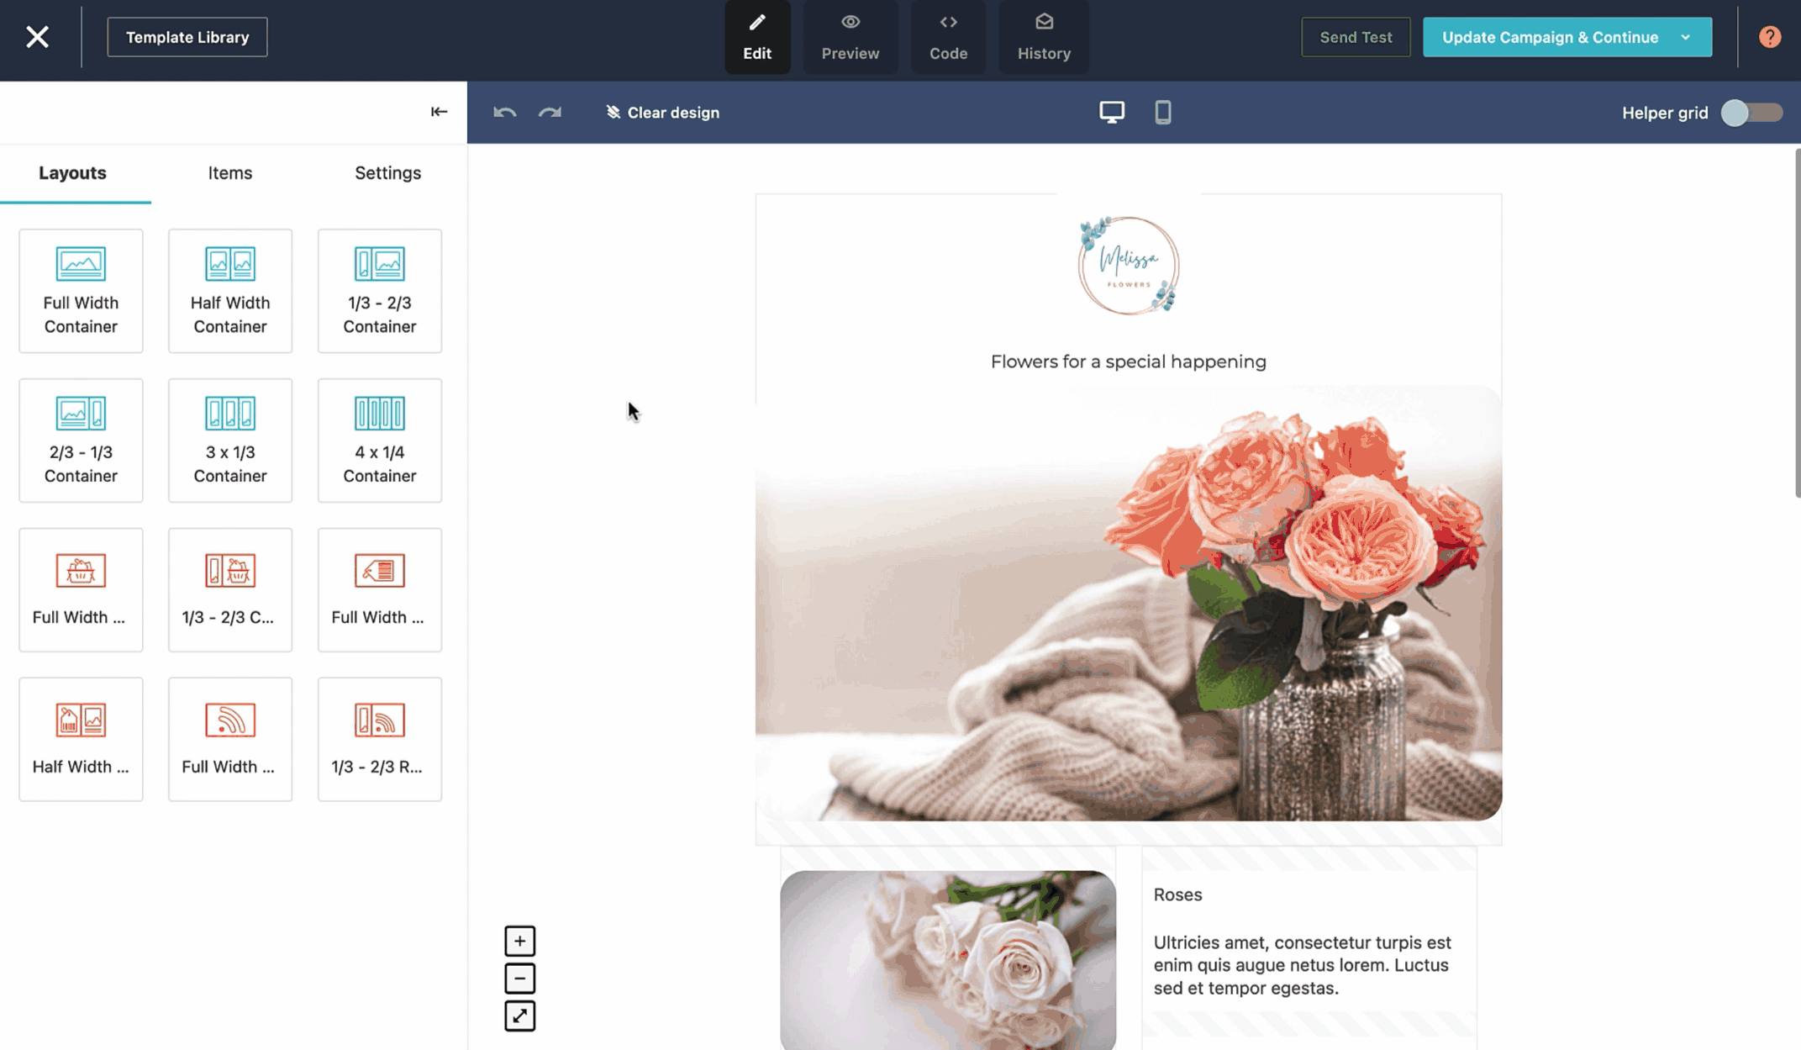The width and height of the screenshot is (1801, 1050).
Task: Toggle the Helper grid switch
Action: [x=1751, y=113]
